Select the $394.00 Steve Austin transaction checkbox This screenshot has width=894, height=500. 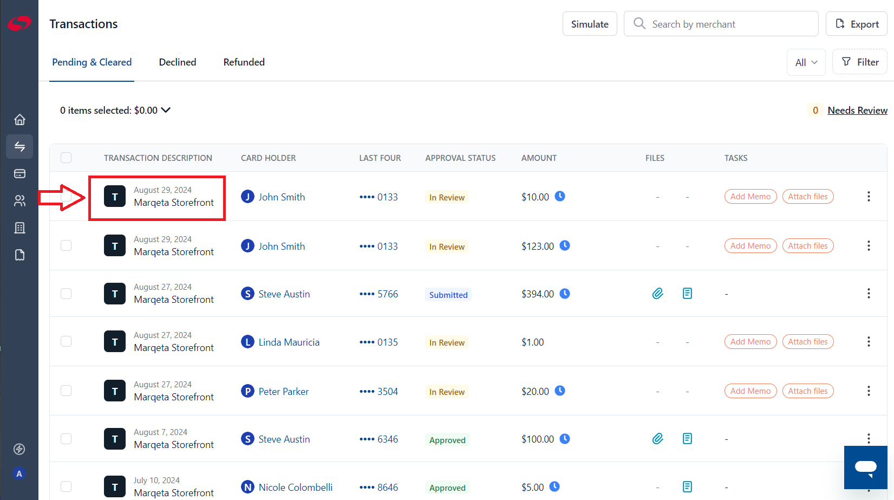pos(66,294)
